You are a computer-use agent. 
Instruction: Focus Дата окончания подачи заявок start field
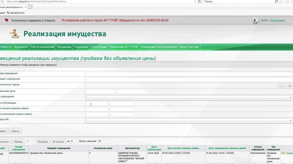pos(97,115)
